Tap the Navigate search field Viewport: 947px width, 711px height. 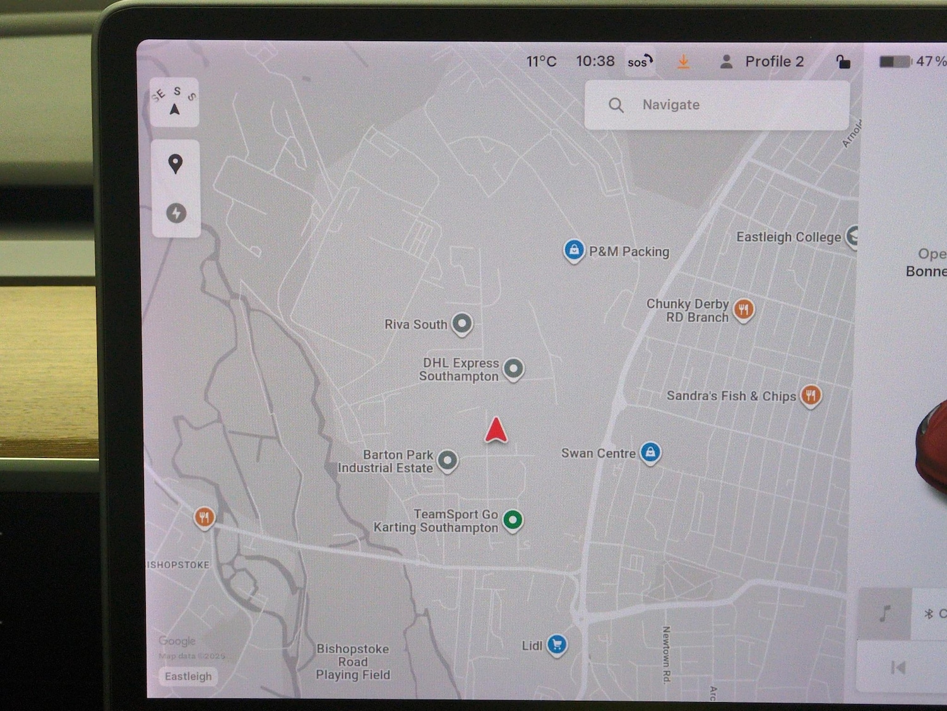717,105
